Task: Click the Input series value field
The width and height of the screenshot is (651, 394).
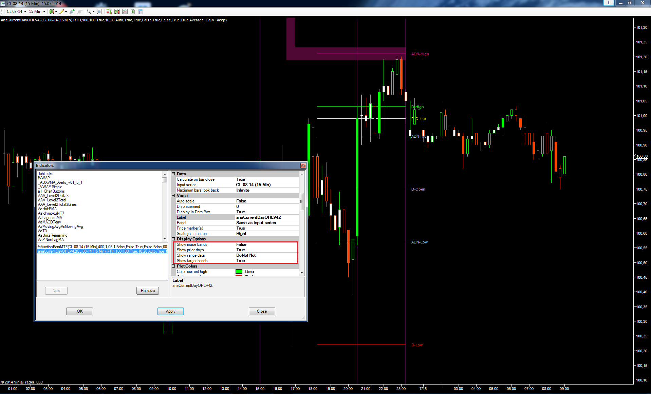Action: point(267,185)
